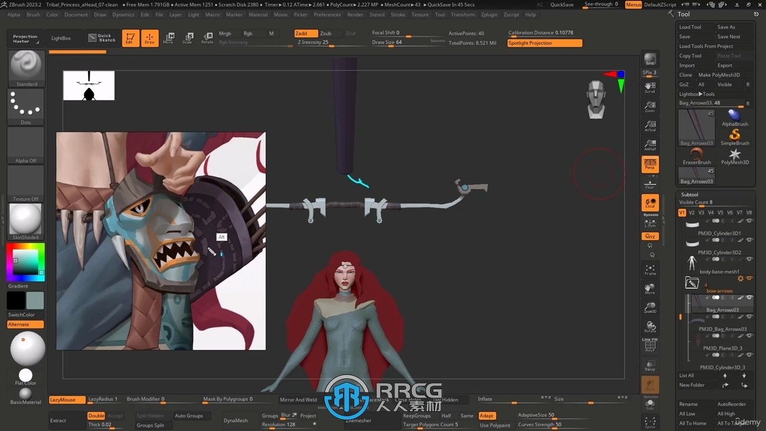Open the Document menu
The width and height of the screenshot is (766, 431).
(x=76, y=14)
